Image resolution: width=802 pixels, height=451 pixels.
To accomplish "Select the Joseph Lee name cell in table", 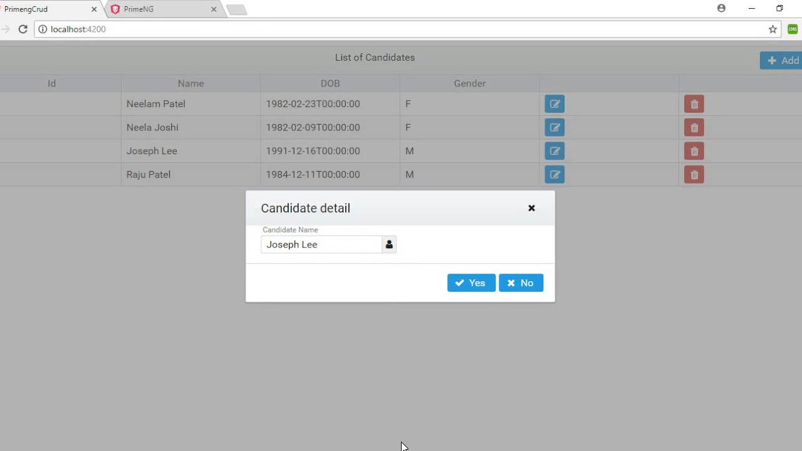I will [191, 151].
